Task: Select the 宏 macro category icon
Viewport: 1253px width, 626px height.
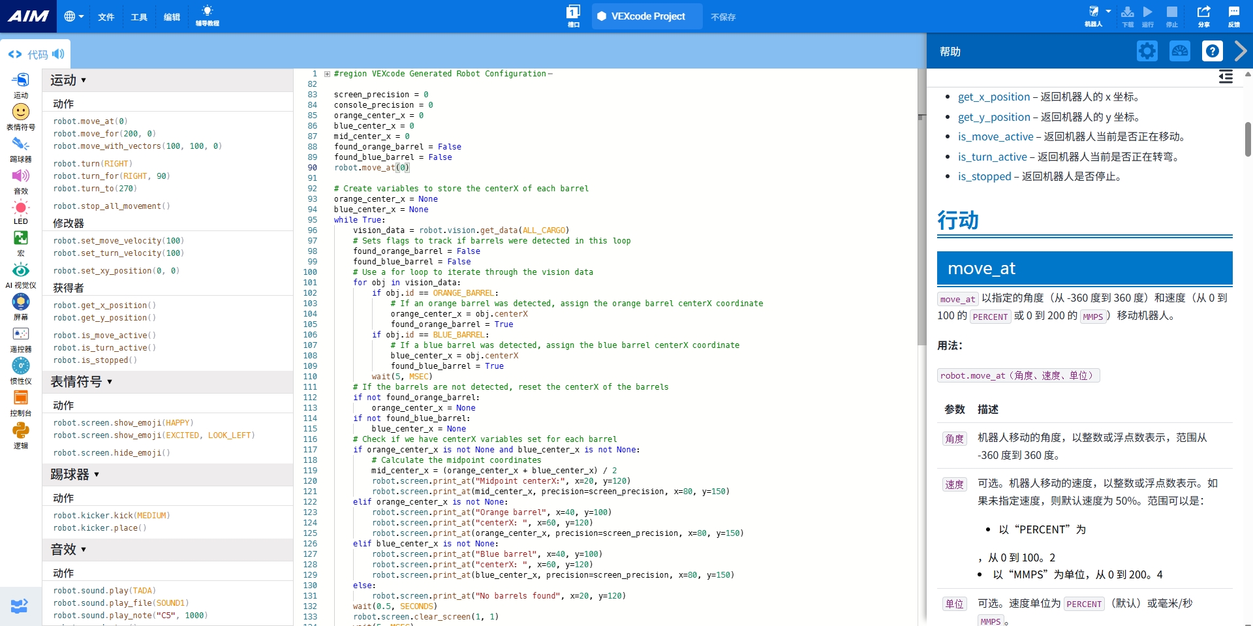Action: click(x=21, y=243)
